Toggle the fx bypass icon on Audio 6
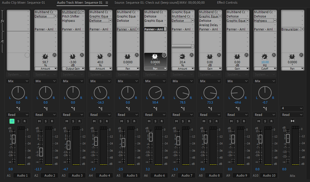This screenshot has width=310, height=182. pos(164,55)
